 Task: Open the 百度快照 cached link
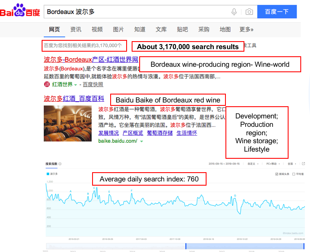93,84
